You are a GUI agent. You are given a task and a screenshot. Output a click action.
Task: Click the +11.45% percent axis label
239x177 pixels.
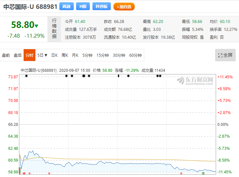225,77
